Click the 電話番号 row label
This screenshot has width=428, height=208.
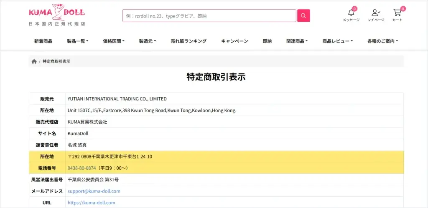pyautogui.click(x=47, y=168)
